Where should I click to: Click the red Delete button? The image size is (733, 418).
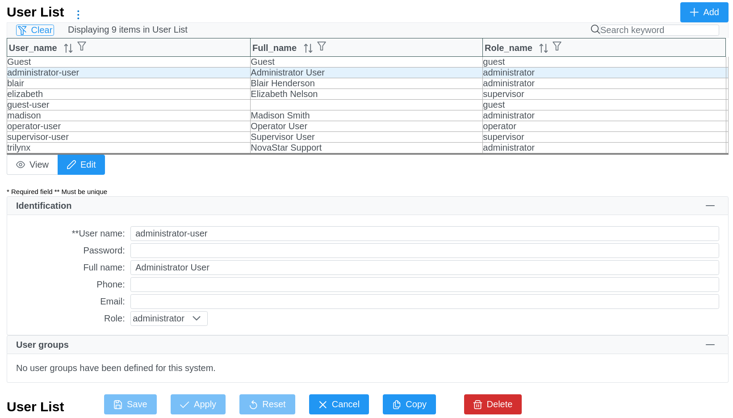[493, 404]
